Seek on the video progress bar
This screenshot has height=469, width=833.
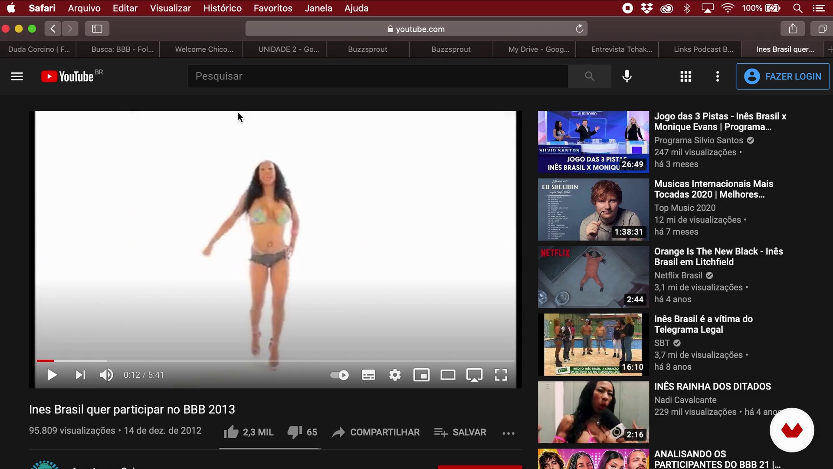pyautogui.click(x=275, y=360)
